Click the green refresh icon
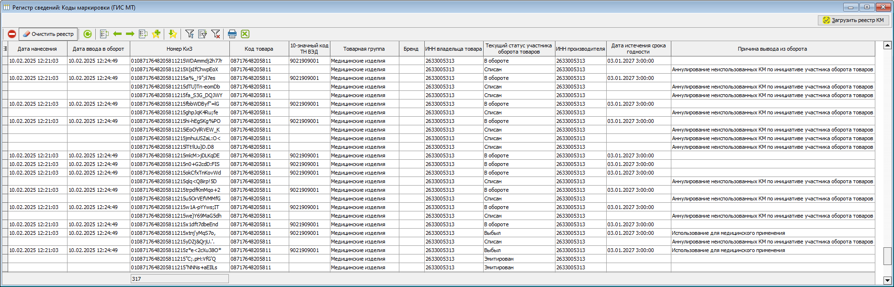This screenshot has height=287, width=894. click(87, 34)
